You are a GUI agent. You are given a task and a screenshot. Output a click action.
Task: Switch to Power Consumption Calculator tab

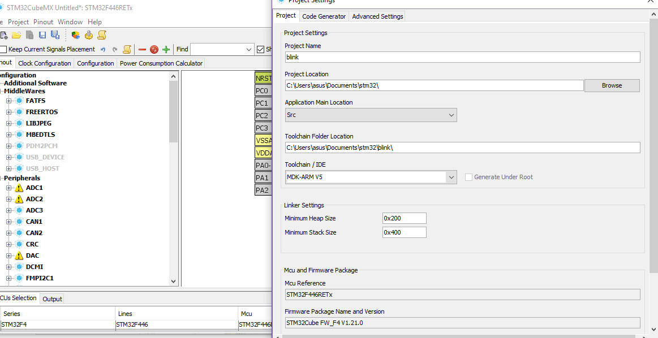(x=161, y=63)
